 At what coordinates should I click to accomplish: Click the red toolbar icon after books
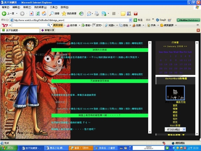coord(135,14)
